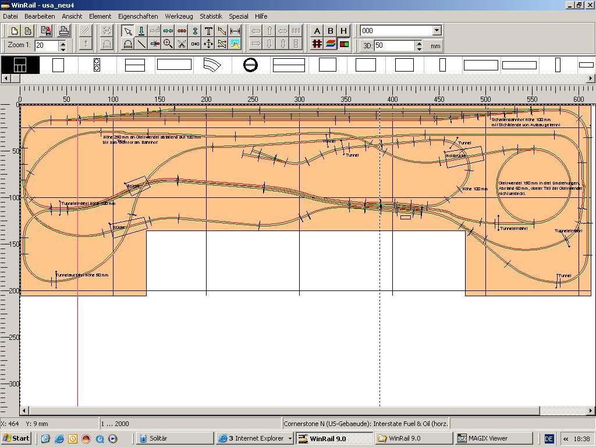The image size is (596, 447).
Task: Open the Werkzeug menu
Action: [179, 16]
